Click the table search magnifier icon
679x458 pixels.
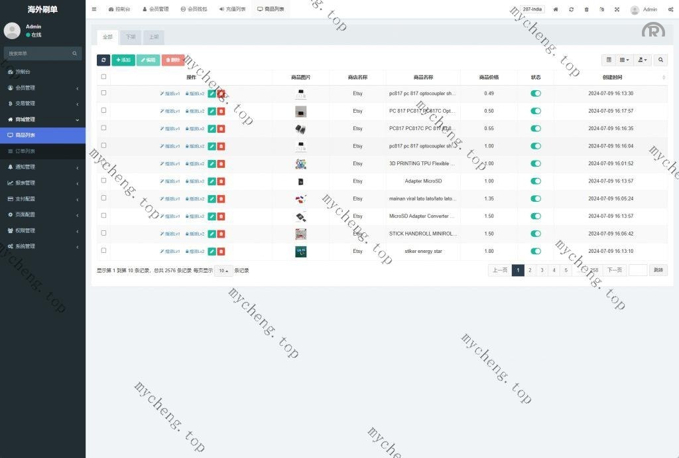point(660,60)
